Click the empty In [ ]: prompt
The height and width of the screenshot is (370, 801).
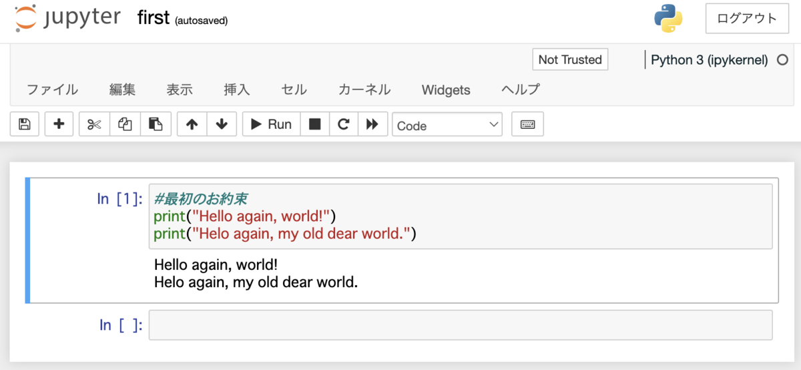click(121, 325)
